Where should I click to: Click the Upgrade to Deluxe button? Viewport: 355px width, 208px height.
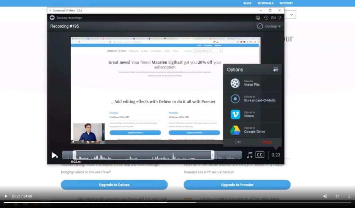click(x=114, y=185)
